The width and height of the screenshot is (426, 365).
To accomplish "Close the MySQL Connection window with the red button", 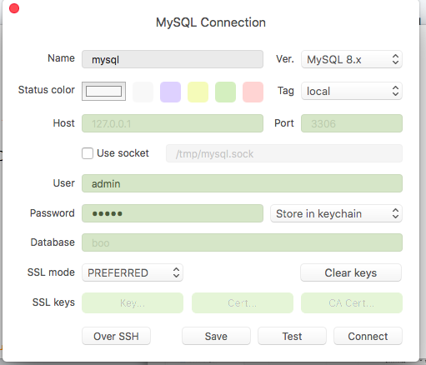I will click(x=14, y=8).
